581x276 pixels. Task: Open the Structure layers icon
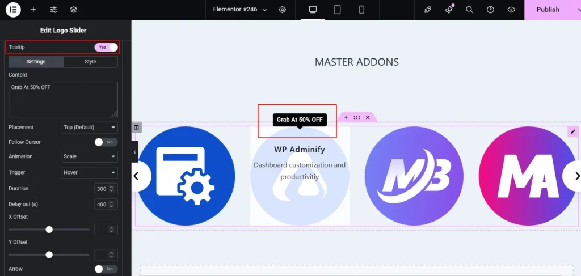(73, 10)
